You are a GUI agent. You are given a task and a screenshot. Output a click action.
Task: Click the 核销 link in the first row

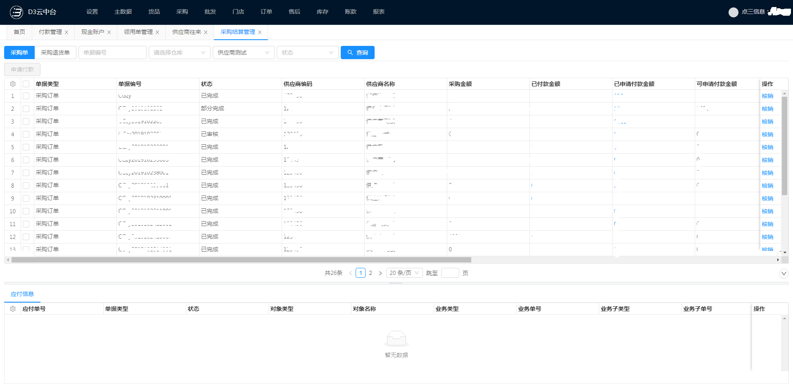point(767,96)
